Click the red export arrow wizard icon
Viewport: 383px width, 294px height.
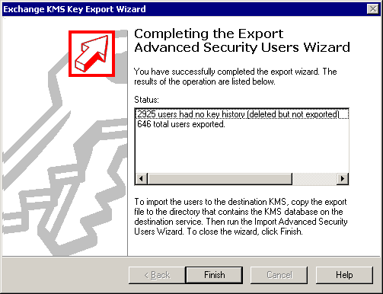(x=91, y=53)
